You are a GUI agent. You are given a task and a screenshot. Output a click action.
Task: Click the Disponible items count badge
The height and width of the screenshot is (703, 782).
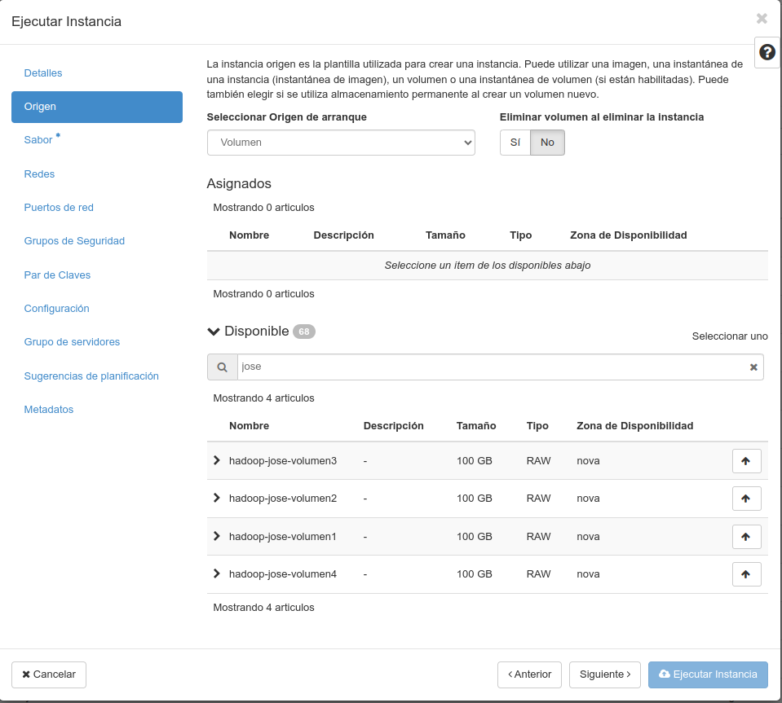pos(302,332)
